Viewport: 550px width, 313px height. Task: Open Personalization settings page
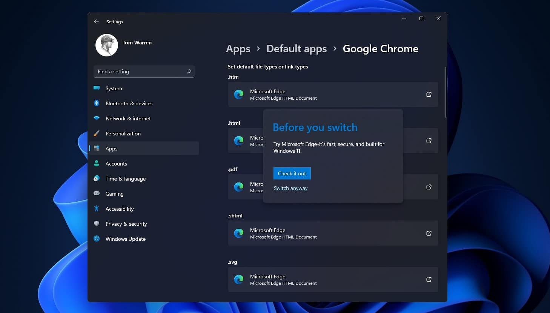click(x=144, y=134)
